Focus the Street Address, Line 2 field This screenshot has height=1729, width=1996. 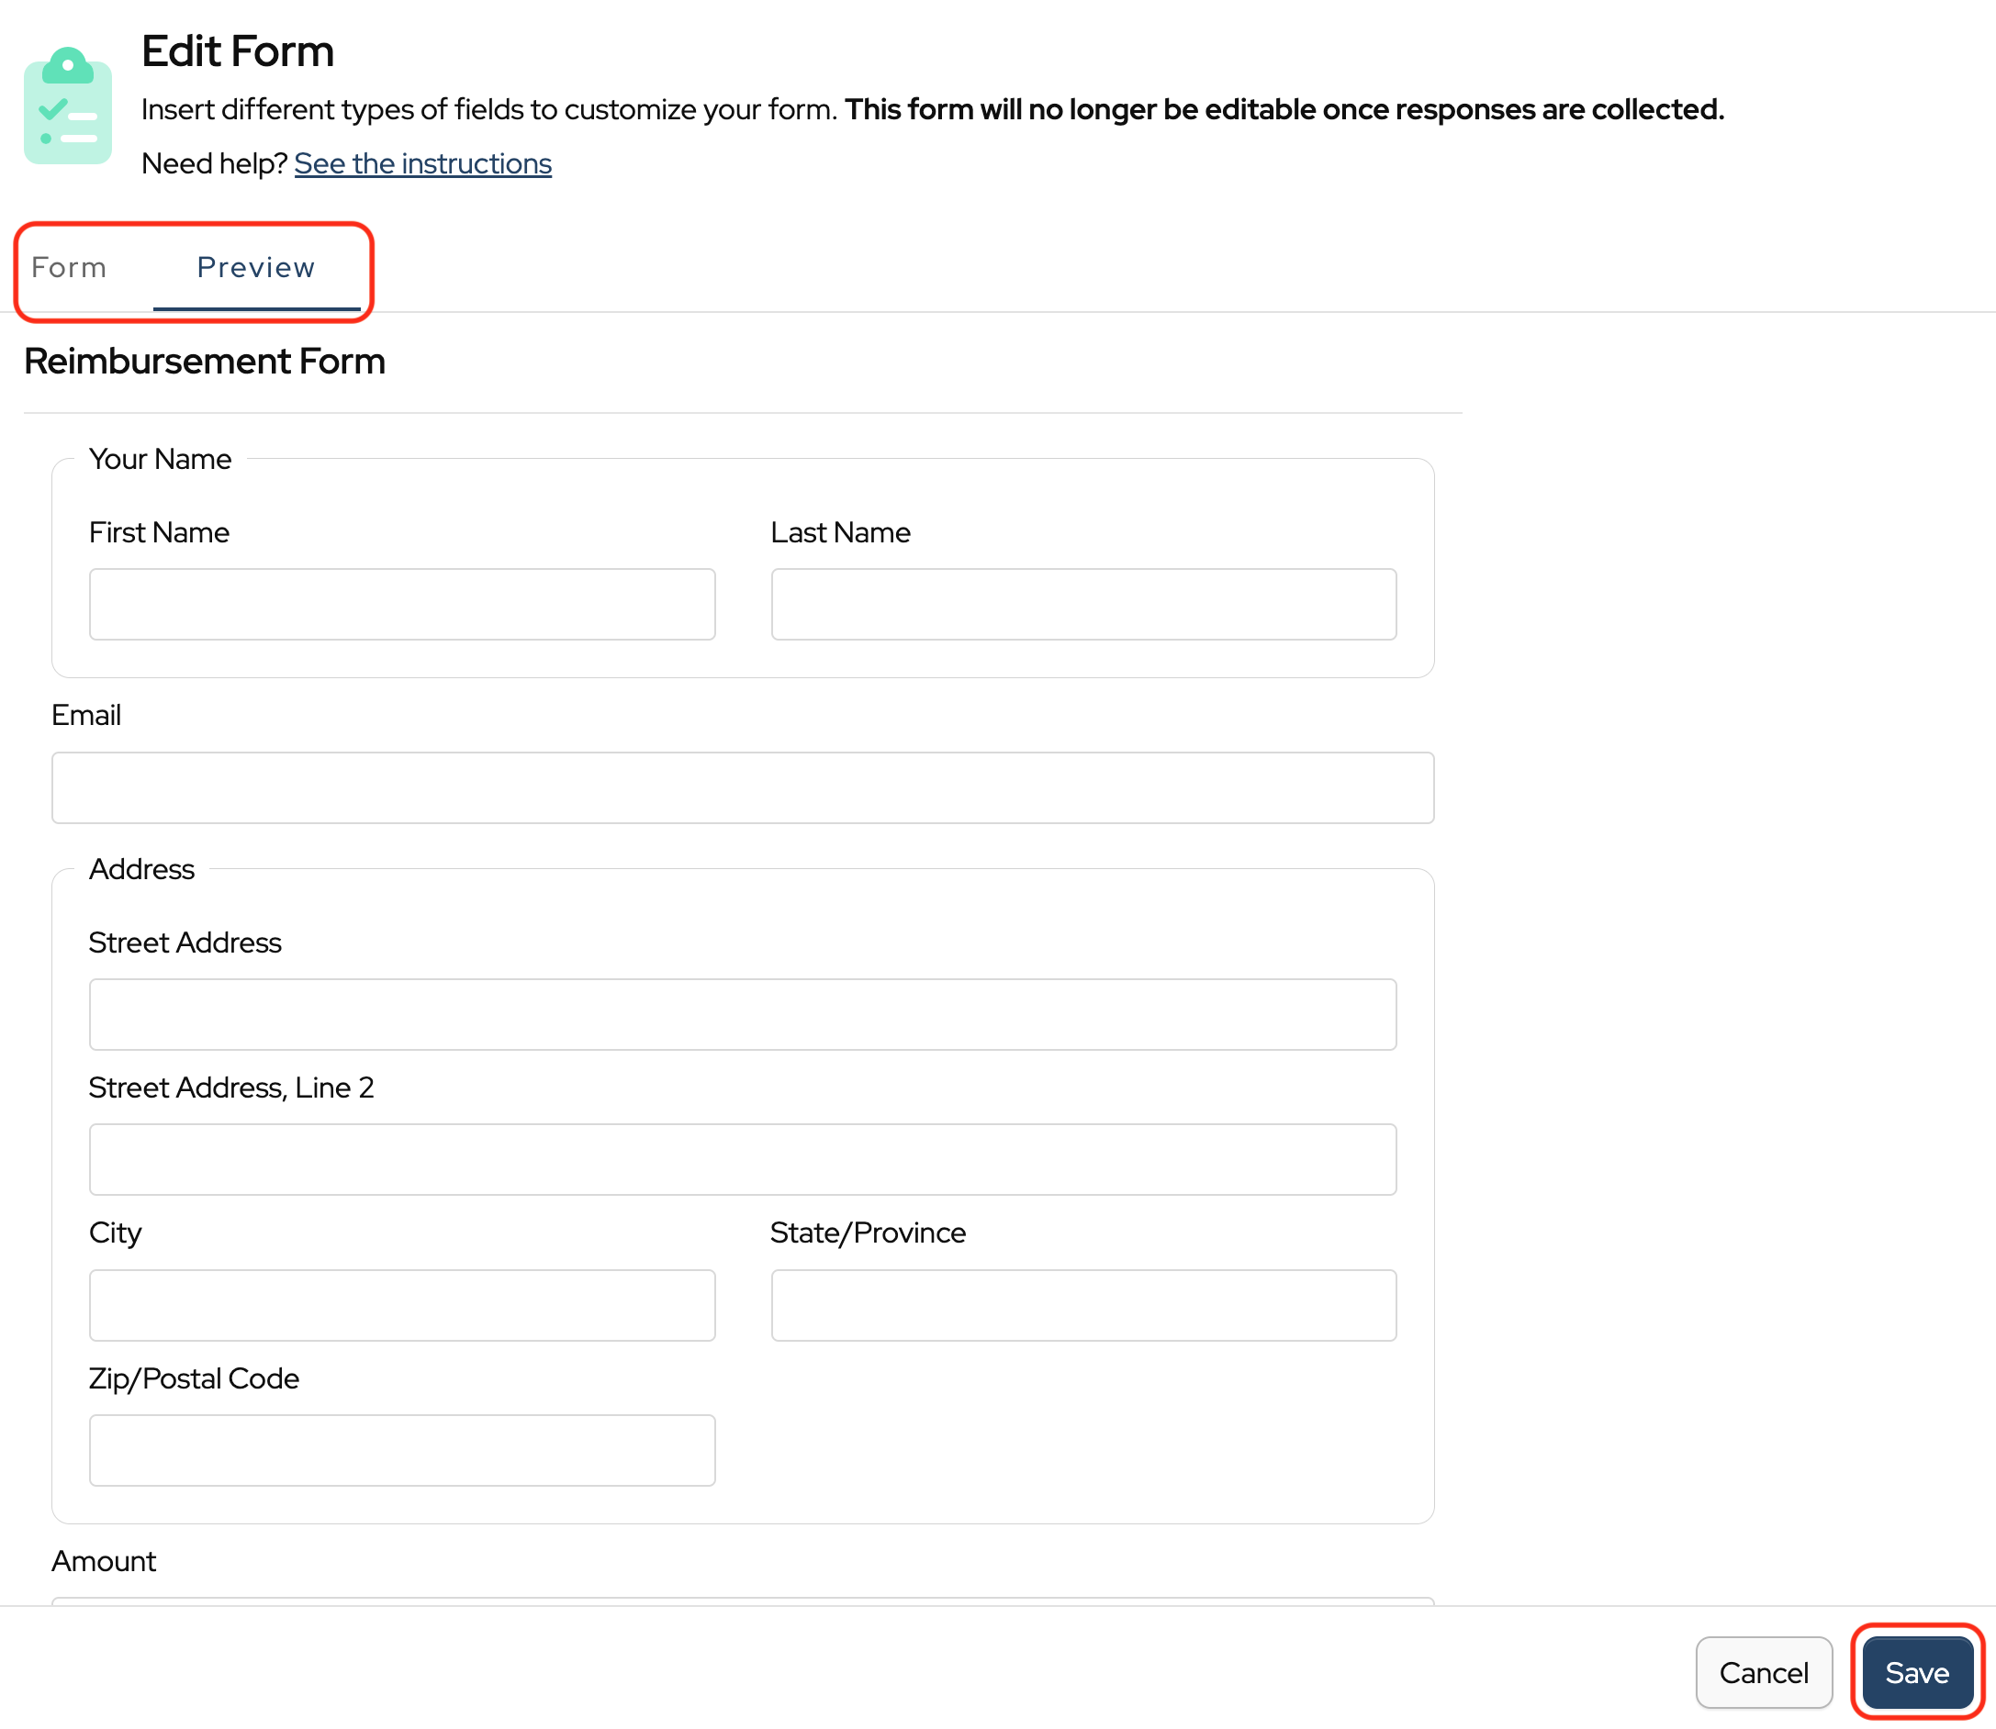click(742, 1159)
